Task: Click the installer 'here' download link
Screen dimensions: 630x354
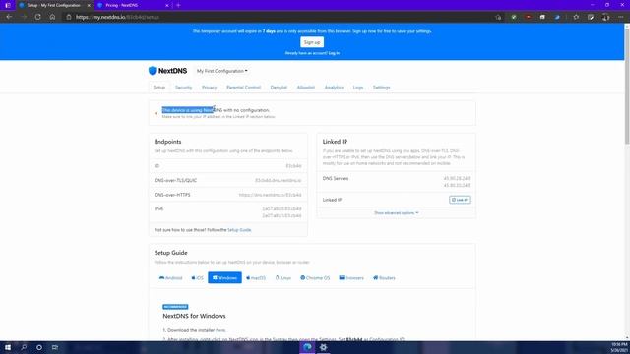Action: pyautogui.click(x=220, y=330)
